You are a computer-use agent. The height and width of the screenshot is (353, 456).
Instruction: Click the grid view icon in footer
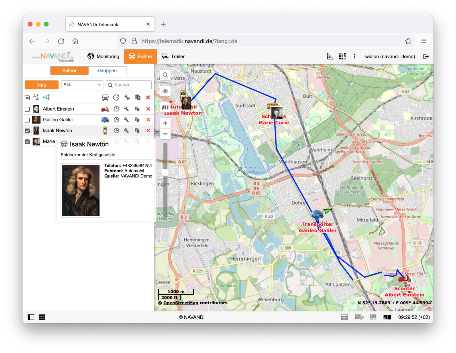(x=42, y=317)
